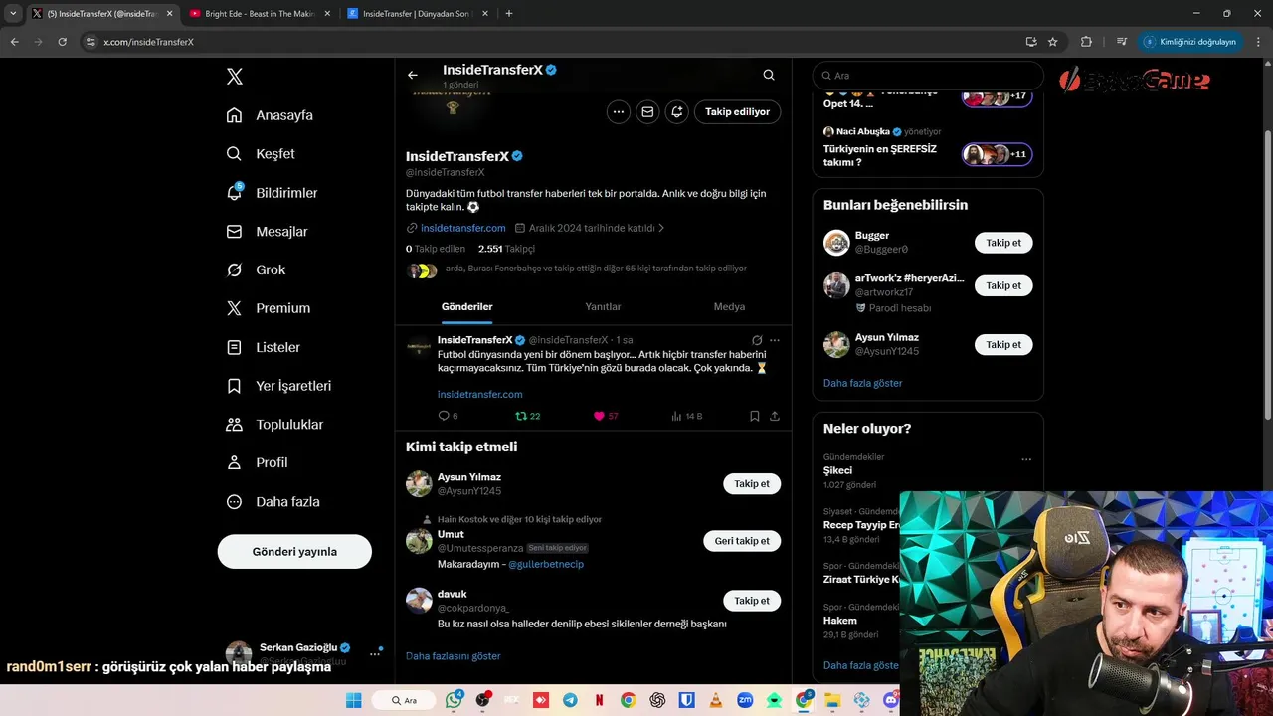Follow arTwork'z suggested account
The width and height of the screenshot is (1273, 716).
pos(1003,285)
